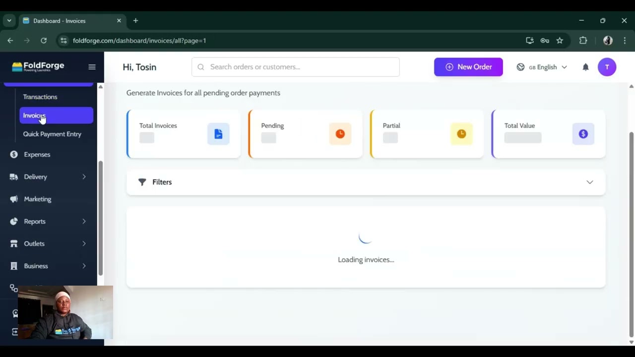The image size is (635, 357).
Task: Click the globe language icon
Action: click(x=520, y=67)
